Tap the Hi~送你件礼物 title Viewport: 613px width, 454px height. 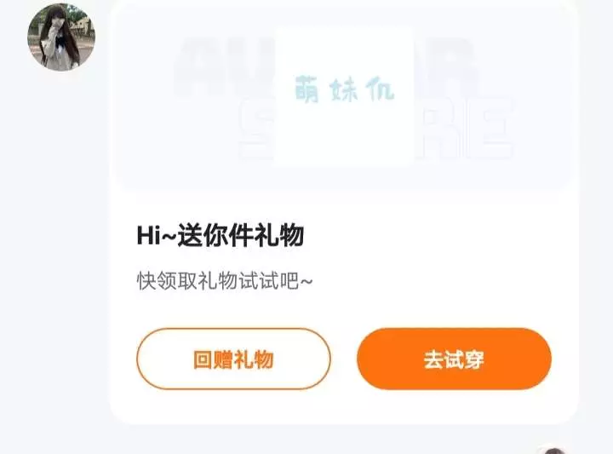point(221,235)
